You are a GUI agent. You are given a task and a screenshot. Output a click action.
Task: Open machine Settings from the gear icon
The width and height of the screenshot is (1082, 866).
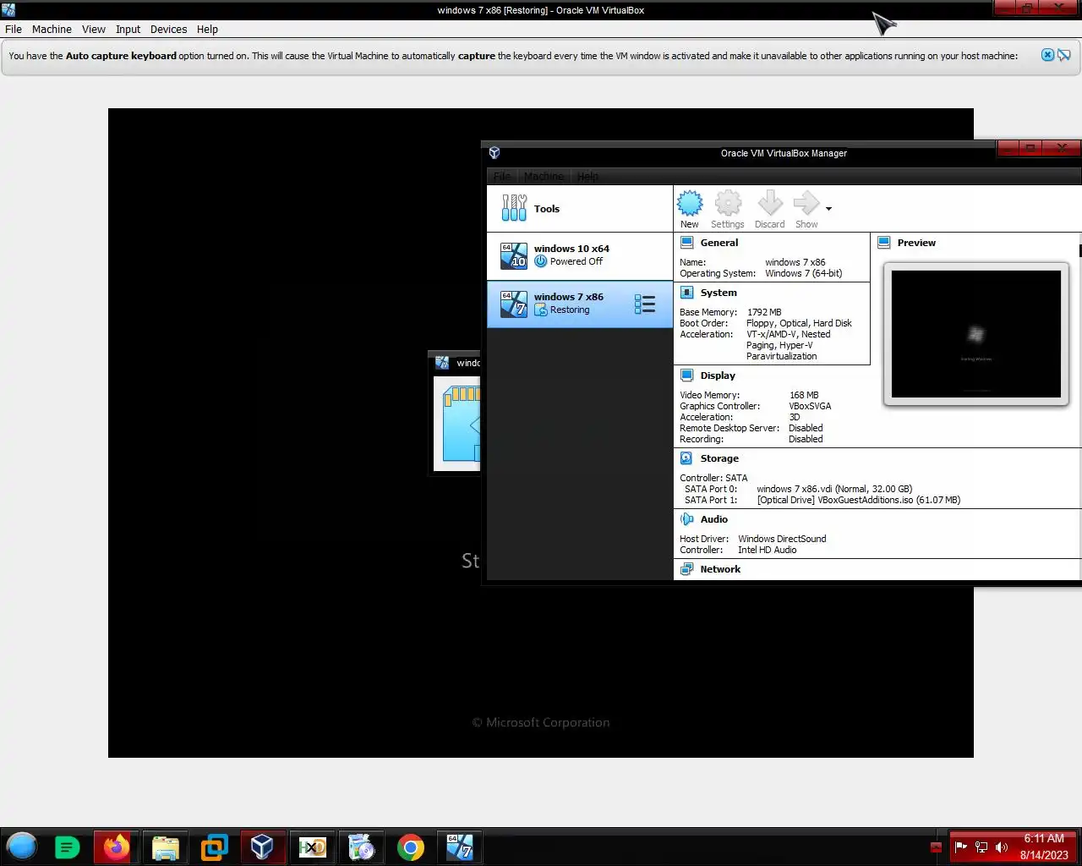pyautogui.click(x=728, y=203)
